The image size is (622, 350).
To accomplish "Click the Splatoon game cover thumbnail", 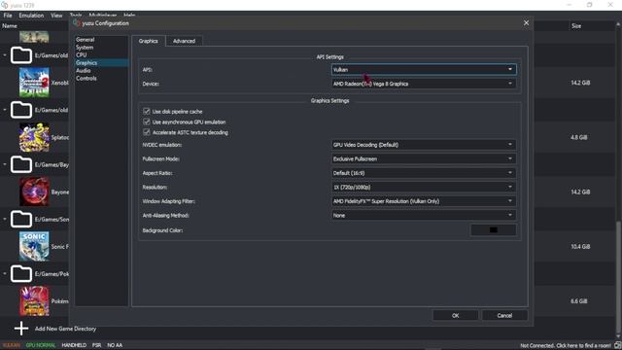I will click(34, 137).
